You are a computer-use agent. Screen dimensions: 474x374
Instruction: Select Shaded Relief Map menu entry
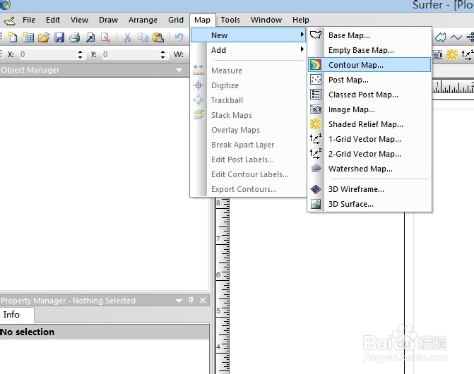coord(369,124)
